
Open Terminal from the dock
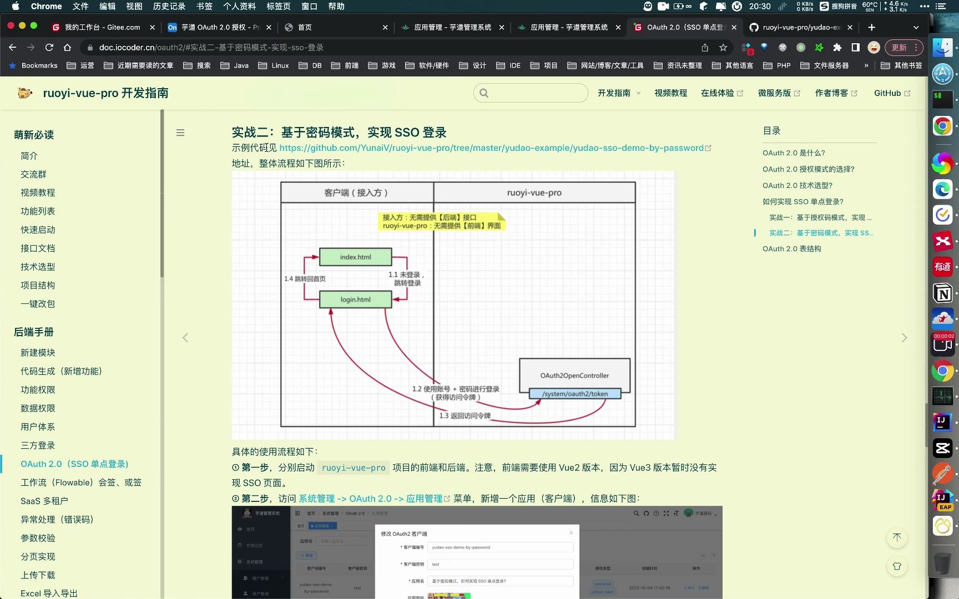pos(942,100)
